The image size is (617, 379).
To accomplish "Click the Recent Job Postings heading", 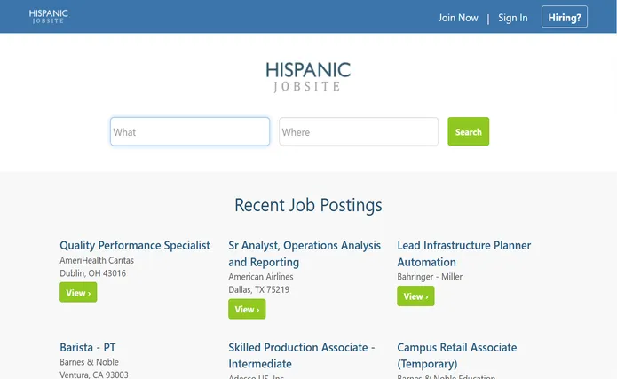I will (308, 205).
